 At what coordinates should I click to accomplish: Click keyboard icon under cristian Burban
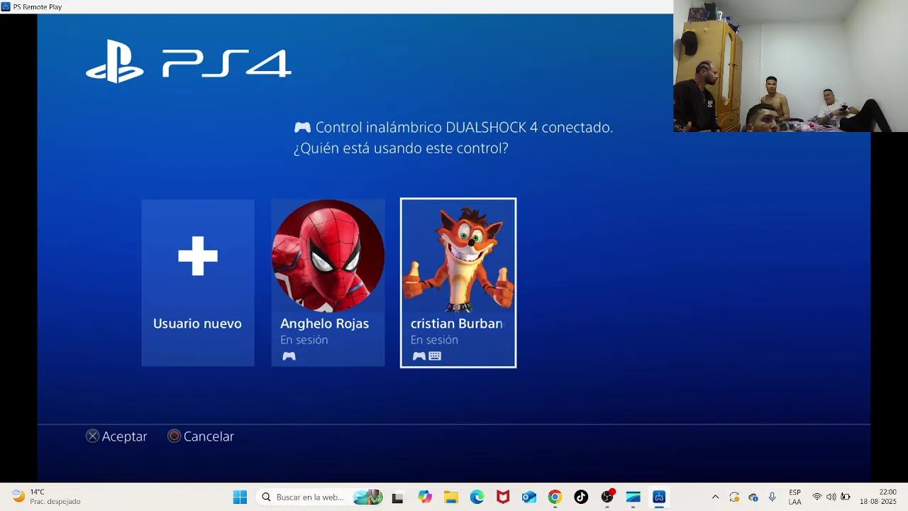(435, 356)
